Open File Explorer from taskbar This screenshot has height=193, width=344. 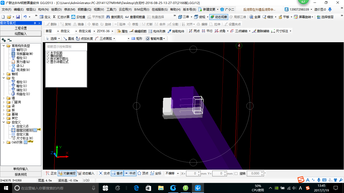[161, 188]
